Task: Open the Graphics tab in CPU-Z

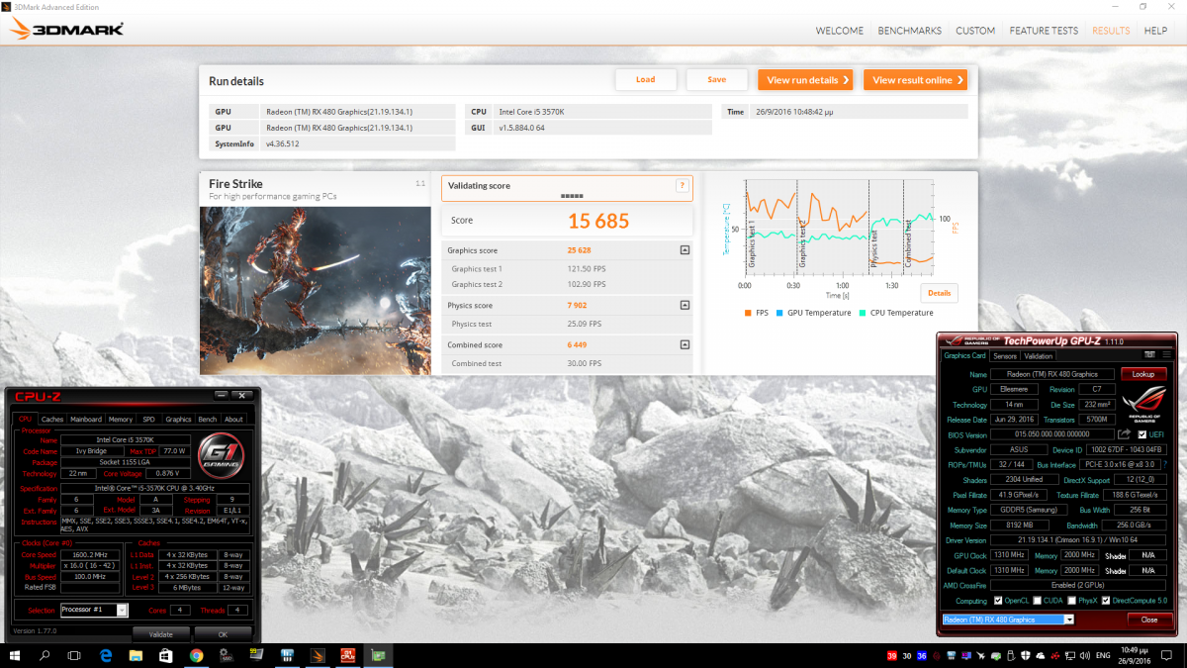Action: [178, 420]
